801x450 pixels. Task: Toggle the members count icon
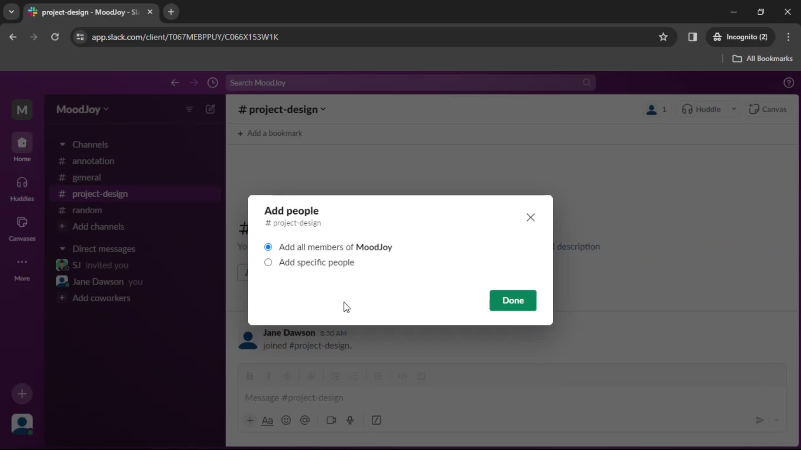pos(657,109)
